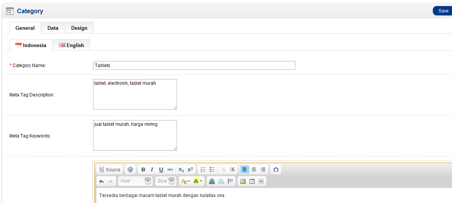Image resolution: width=452 pixels, height=203 pixels.
Task: Toggle bold formatting in editor
Action: 143,170
